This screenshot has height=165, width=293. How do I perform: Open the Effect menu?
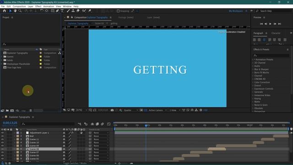38,6
